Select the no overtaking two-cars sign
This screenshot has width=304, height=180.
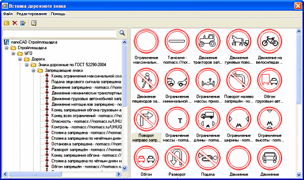[x=146, y=158]
